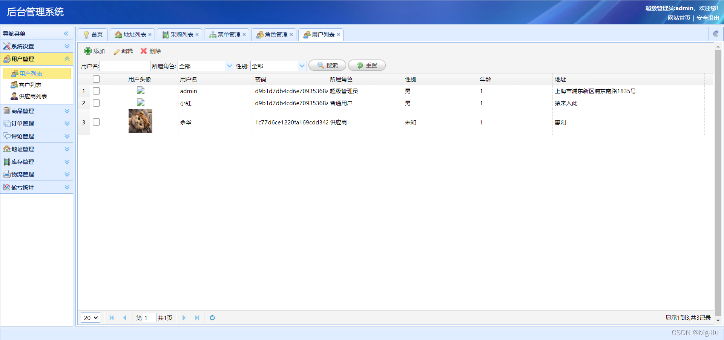Close the 用户列表 tab
This screenshot has height=340, width=724.
tap(338, 34)
